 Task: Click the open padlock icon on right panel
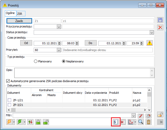pos(160,114)
